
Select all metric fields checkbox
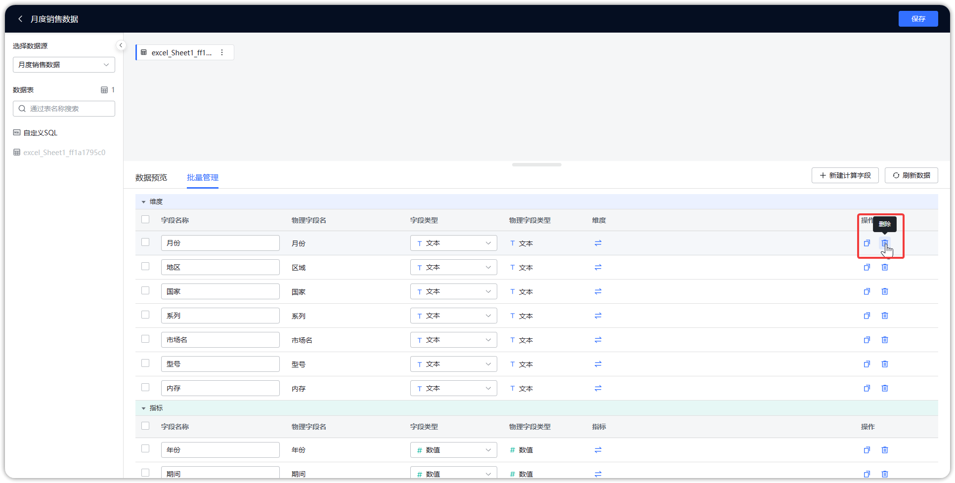(x=145, y=426)
